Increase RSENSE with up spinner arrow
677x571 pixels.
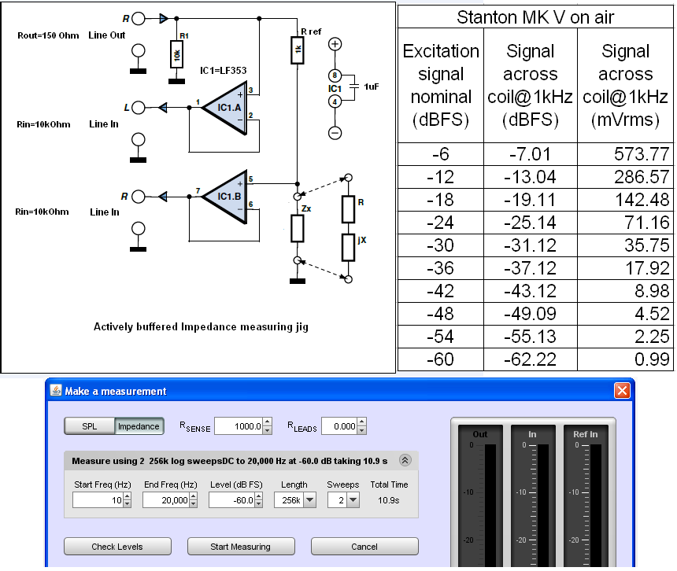268,422
